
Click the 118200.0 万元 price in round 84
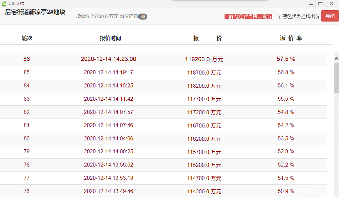204,86
